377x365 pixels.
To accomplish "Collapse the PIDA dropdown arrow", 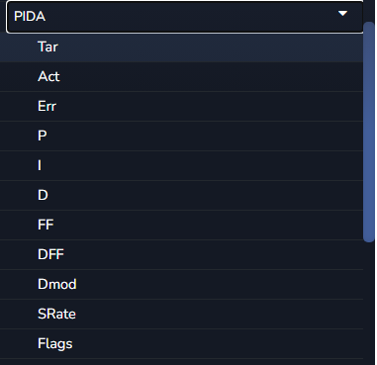I will click(342, 14).
